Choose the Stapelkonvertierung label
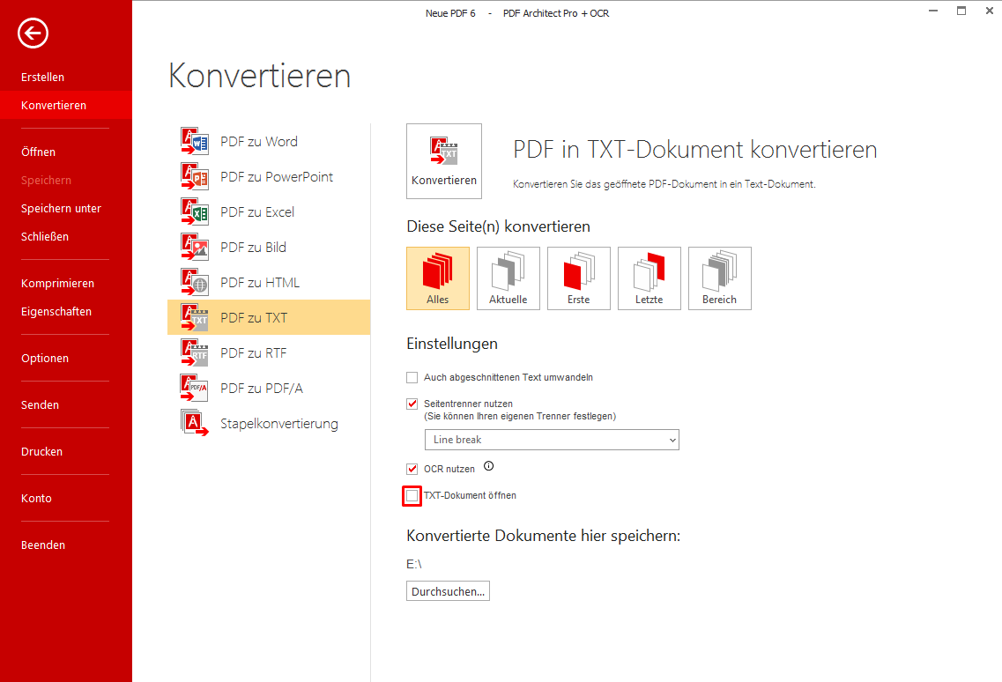 [279, 423]
